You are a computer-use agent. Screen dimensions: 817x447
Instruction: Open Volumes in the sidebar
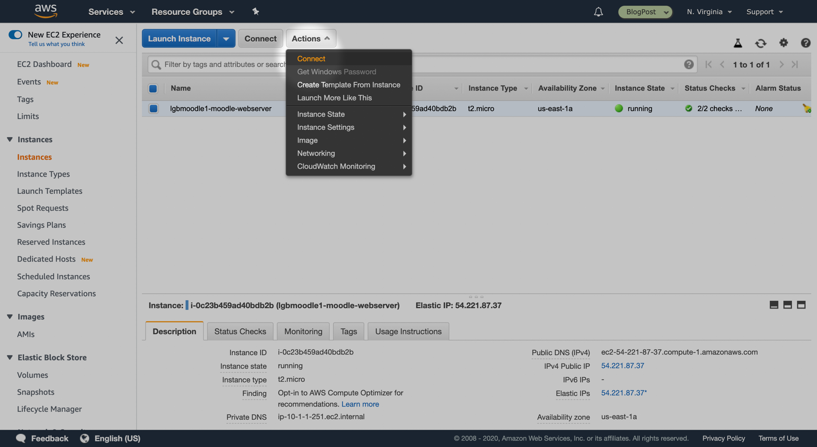coord(33,375)
